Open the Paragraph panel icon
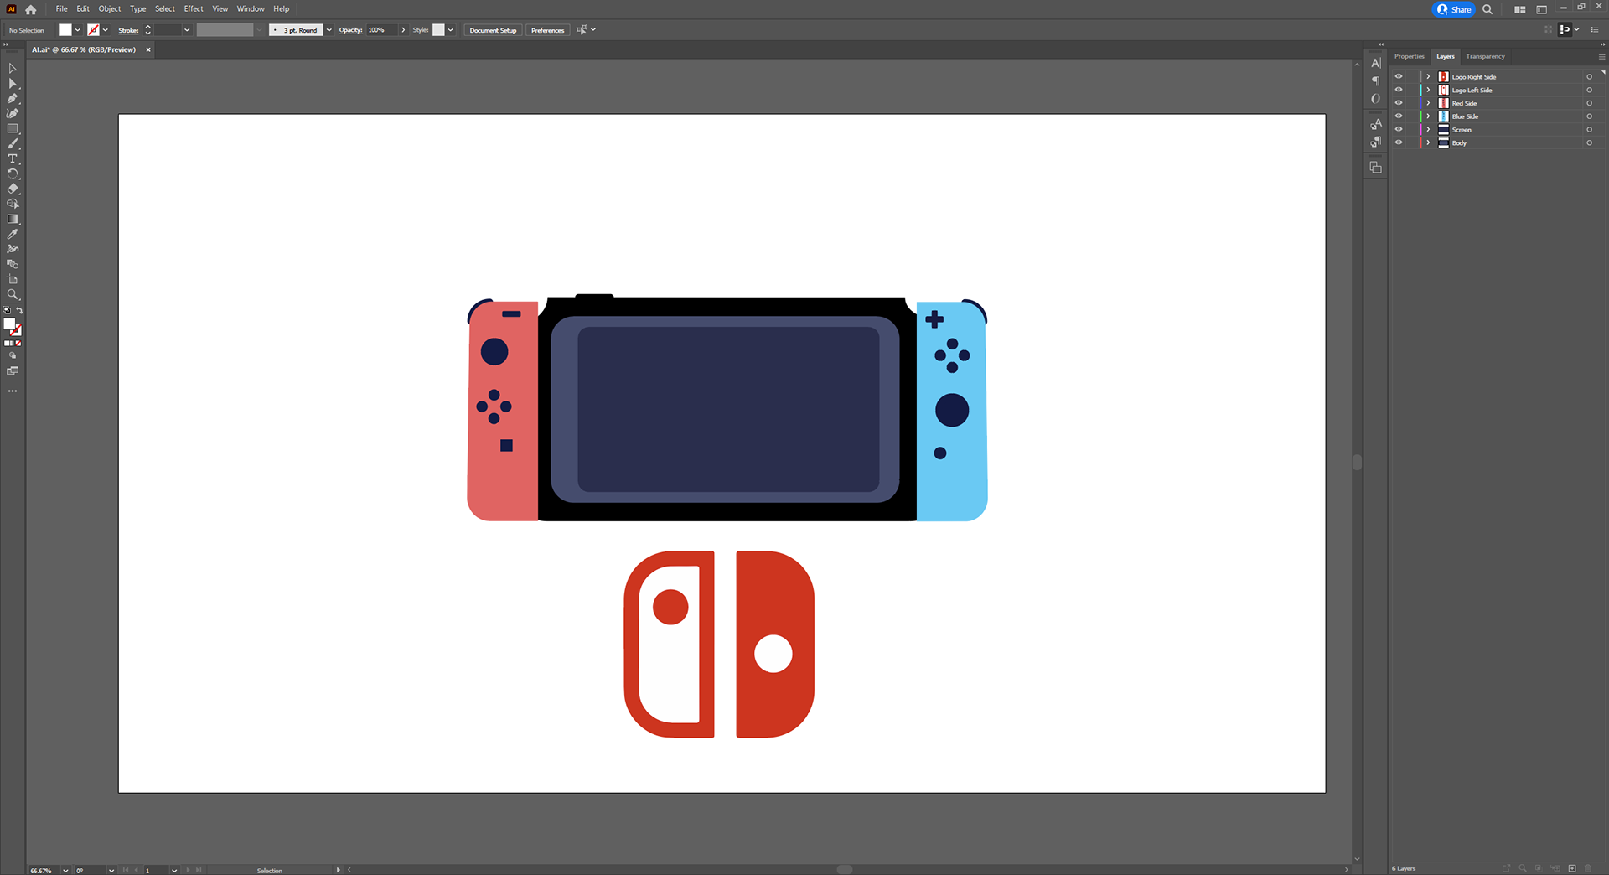The width and height of the screenshot is (1609, 875). [x=1376, y=81]
